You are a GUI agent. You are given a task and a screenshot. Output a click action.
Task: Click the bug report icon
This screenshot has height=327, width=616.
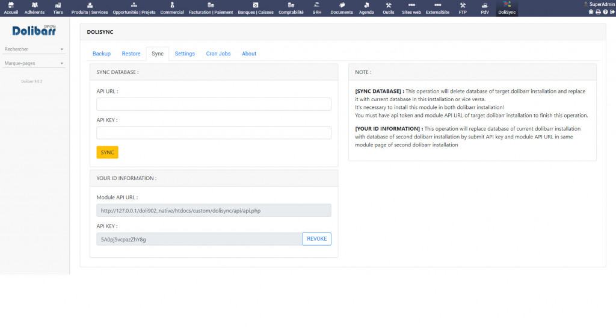pyautogui.click(x=591, y=12)
